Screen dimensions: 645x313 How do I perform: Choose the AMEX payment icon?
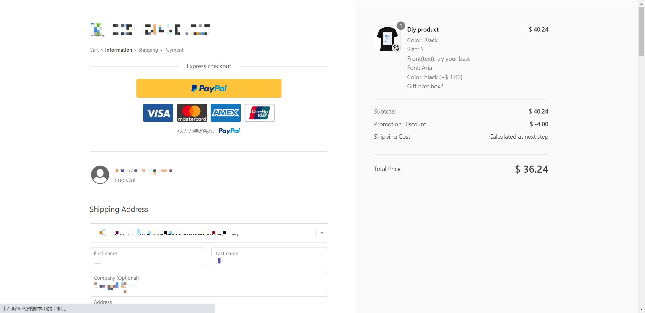tap(226, 113)
